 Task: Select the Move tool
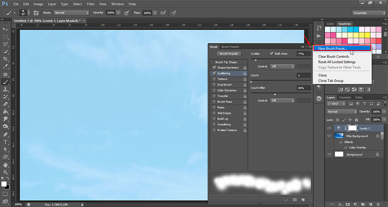click(6, 29)
